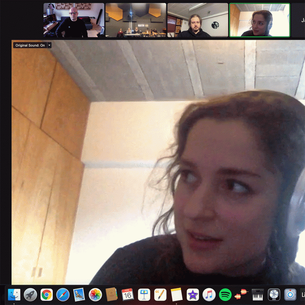The height and width of the screenshot is (305, 305).
Task: Select highlighted woman with headphones thumbnail
Action: tap(260, 20)
